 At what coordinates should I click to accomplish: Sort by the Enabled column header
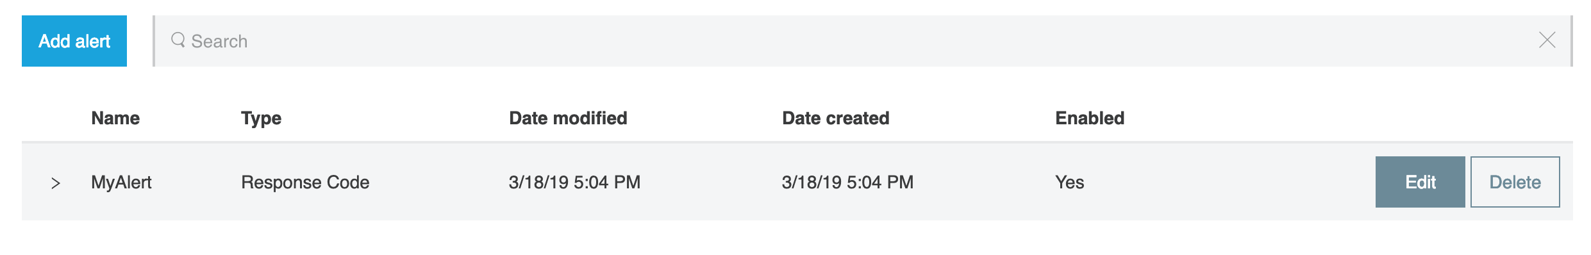(1090, 118)
